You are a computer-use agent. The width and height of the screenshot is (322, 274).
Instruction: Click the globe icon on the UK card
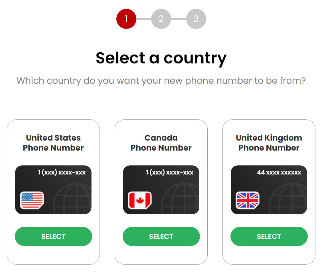pos(289,199)
